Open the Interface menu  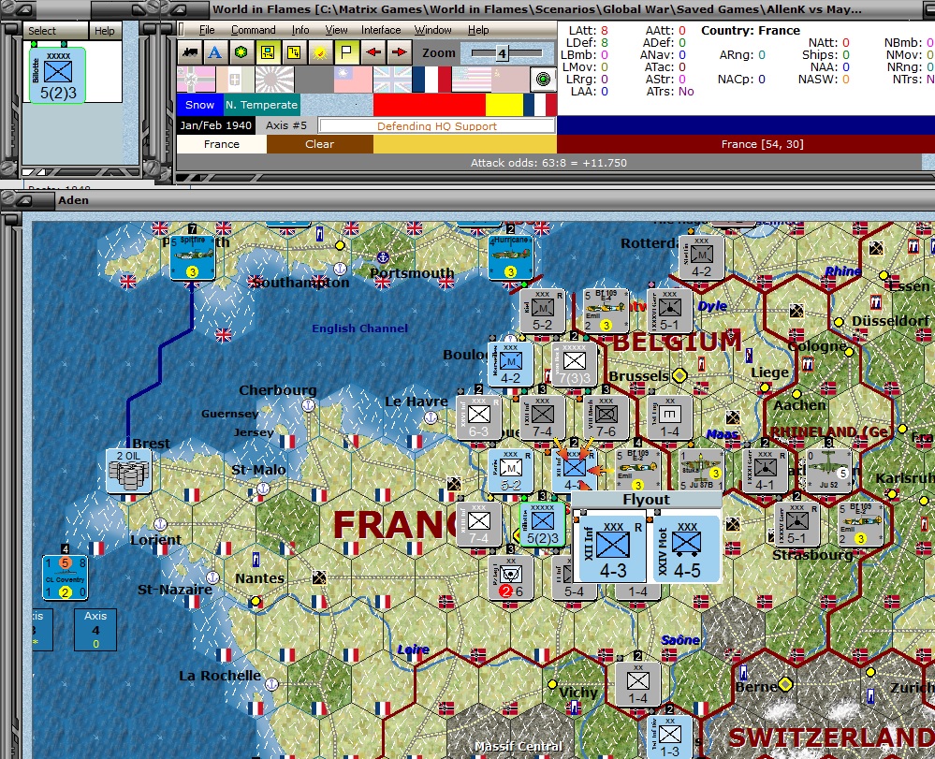[380, 29]
